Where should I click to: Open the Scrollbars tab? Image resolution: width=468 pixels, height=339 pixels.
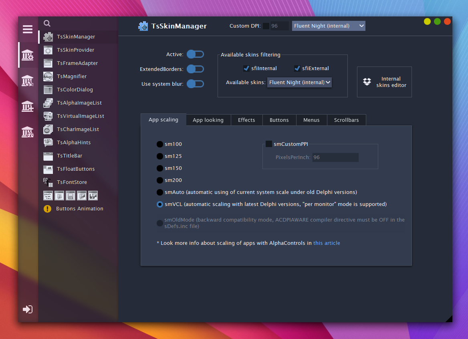pos(346,120)
